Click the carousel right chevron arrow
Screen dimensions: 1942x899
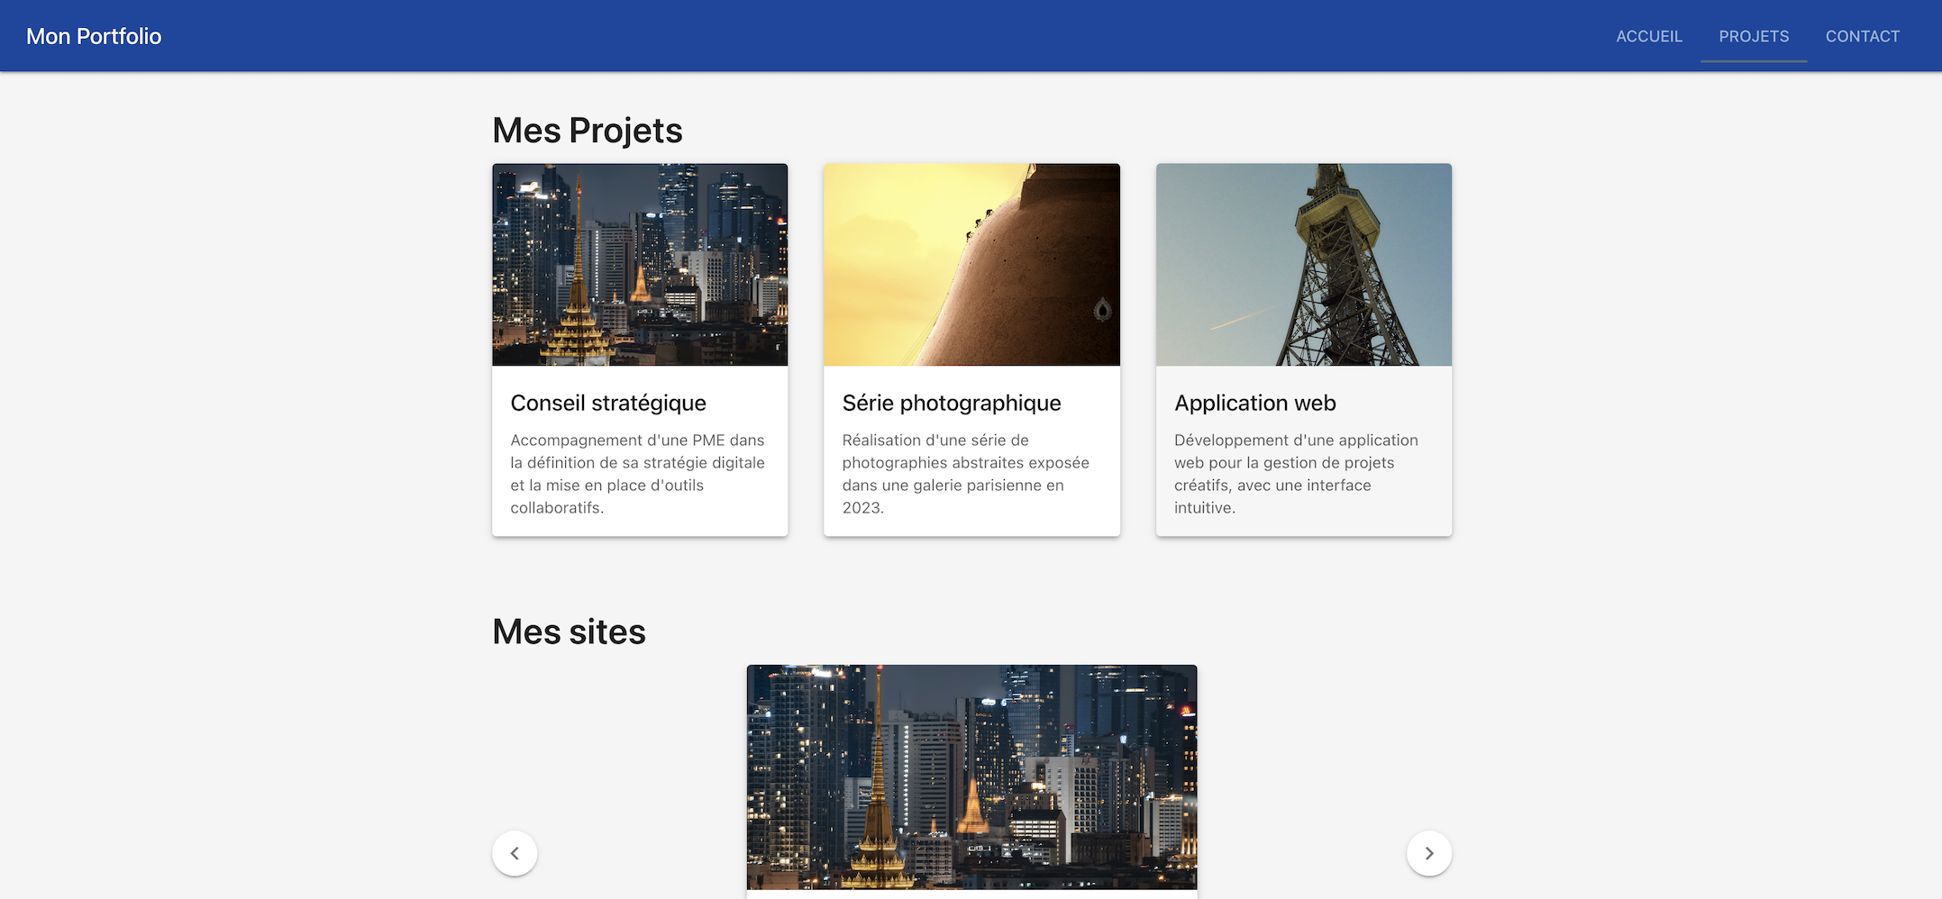(1428, 852)
